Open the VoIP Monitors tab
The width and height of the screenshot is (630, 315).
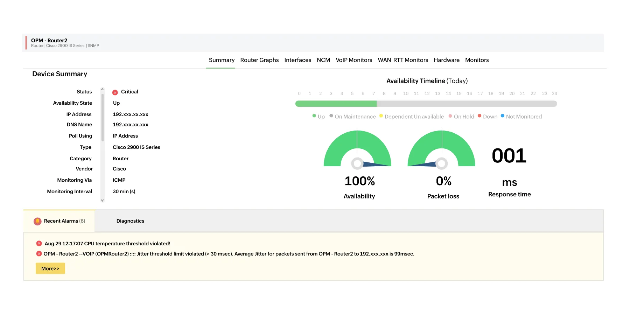pos(354,60)
